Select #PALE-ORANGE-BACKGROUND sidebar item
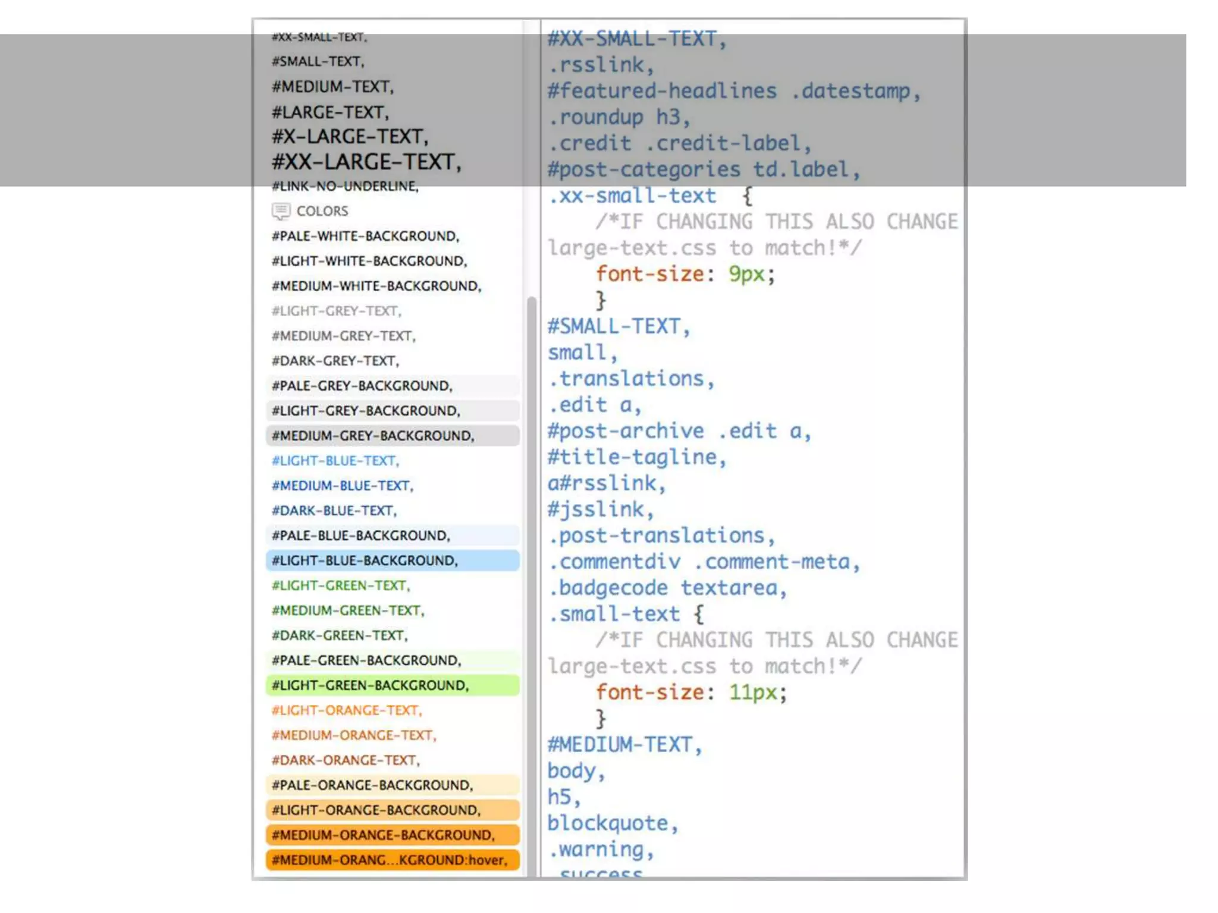Screen dimensions: 1218x913 (x=372, y=785)
